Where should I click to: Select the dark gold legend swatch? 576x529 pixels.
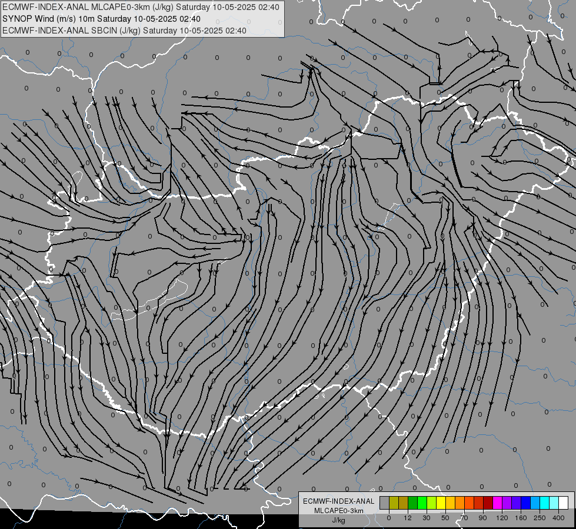[x=404, y=503]
